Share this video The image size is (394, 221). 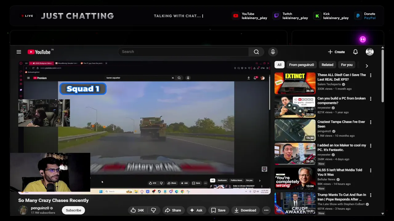click(173, 210)
